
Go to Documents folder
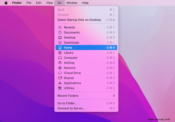(x=86, y=32)
